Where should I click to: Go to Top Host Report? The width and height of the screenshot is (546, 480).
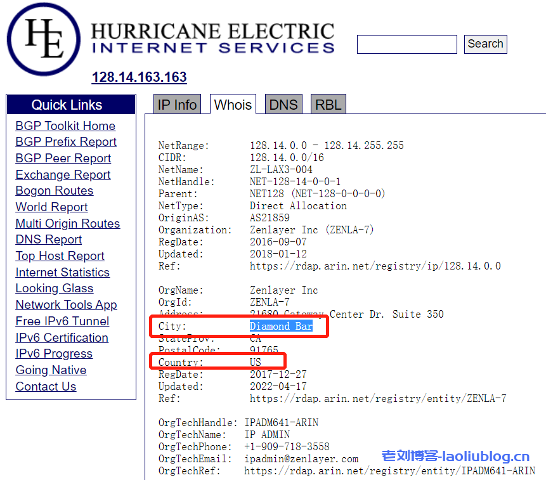coord(60,256)
